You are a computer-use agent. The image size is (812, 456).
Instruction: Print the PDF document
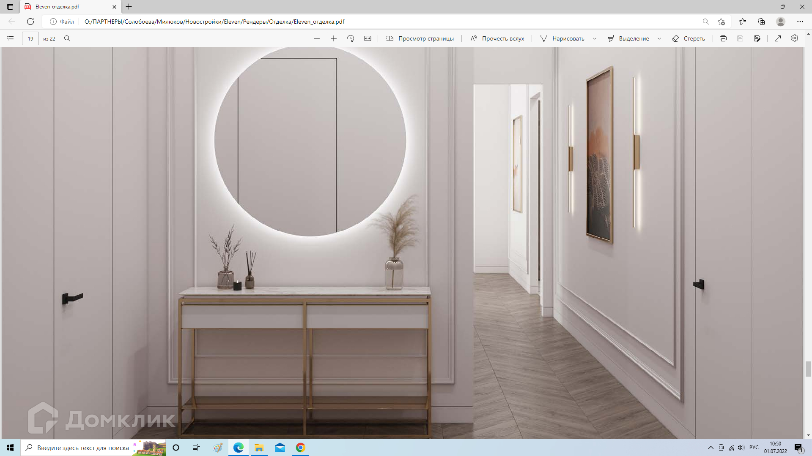point(723,38)
